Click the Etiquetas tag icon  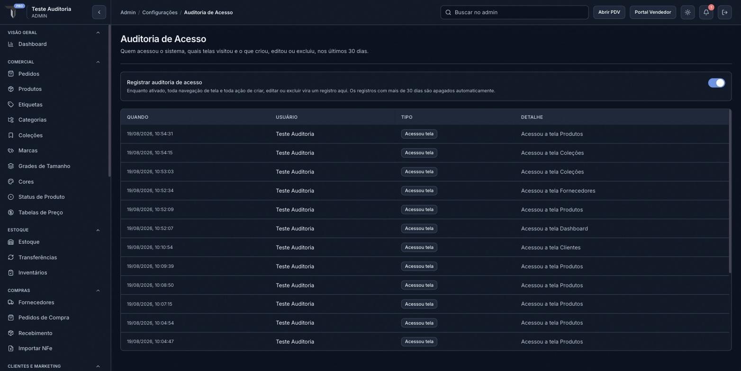[x=11, y=105]
